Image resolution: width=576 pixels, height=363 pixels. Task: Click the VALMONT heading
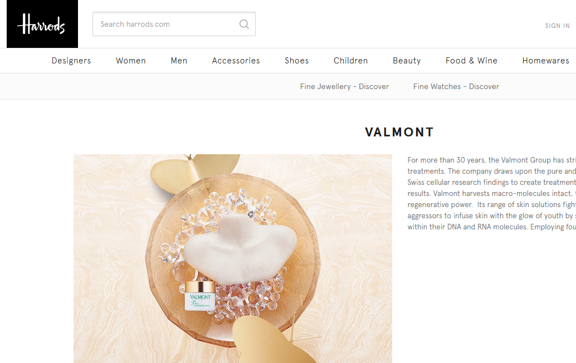pyautogui.click(x=399, y=132)
